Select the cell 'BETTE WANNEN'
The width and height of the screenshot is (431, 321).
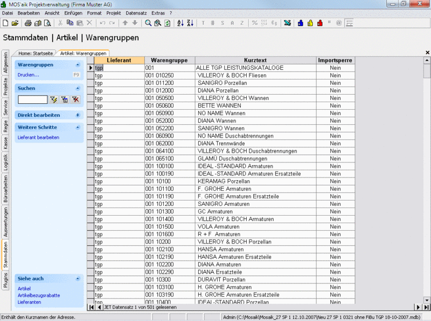(x=255, y=105)
